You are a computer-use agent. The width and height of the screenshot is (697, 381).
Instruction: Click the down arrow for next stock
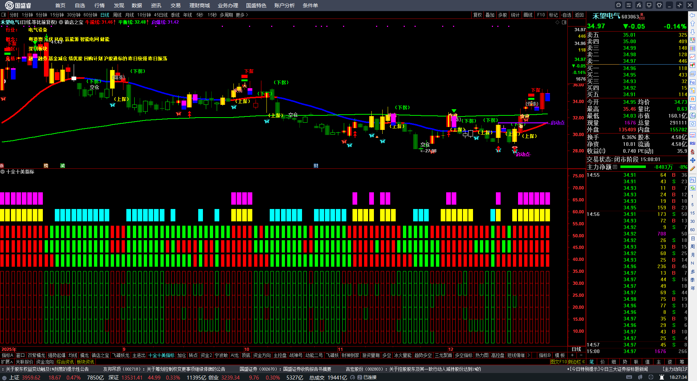click(x=693, y=32)
